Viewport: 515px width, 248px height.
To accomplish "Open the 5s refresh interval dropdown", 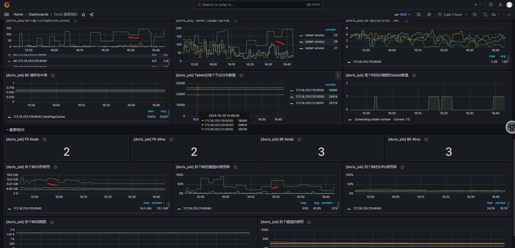I will coord(495,14).
